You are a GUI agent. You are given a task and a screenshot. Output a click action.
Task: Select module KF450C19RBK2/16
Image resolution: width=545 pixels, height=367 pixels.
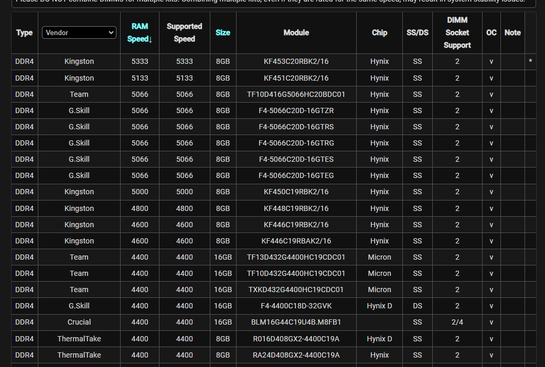click(x=296, y=192)
